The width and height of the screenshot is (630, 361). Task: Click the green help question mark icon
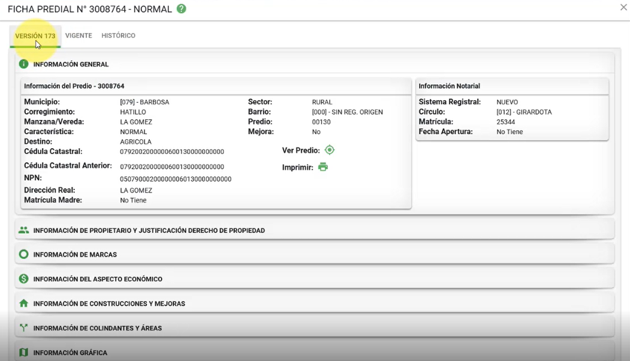tap(182, 9)
